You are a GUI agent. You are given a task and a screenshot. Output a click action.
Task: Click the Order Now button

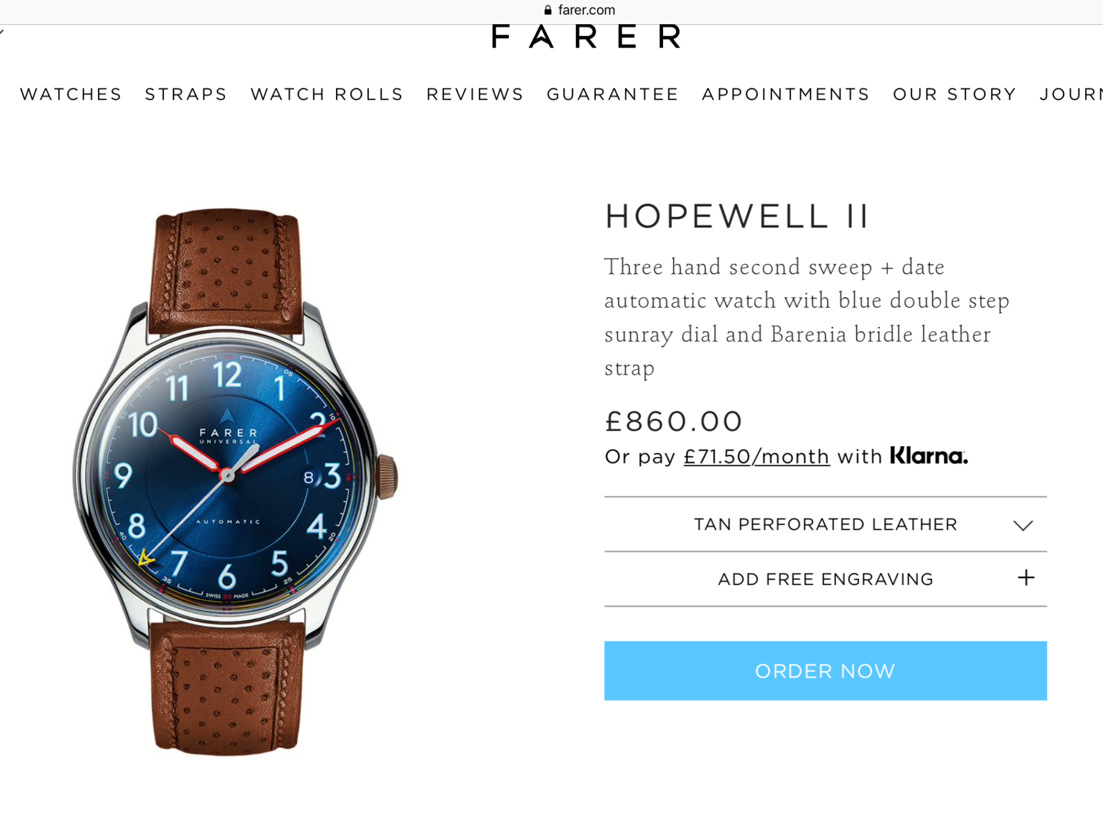[825, 670]
